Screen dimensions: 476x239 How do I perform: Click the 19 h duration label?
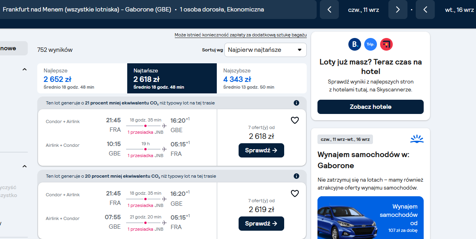[x=145, y=144]
